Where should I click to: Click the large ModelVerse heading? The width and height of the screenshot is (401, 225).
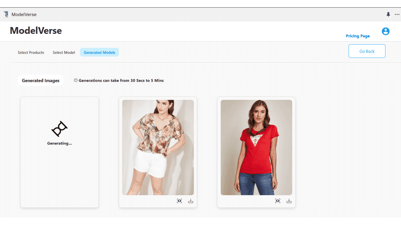click(36, 30)
